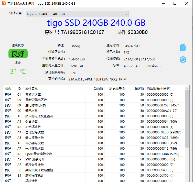The height and width of the screenshot is (182, 193).
Task: Click the attribute list vertical scrollbar thumb
Action: (187, 118)
